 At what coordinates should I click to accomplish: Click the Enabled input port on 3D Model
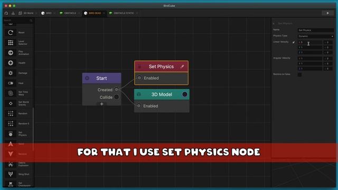138,106
